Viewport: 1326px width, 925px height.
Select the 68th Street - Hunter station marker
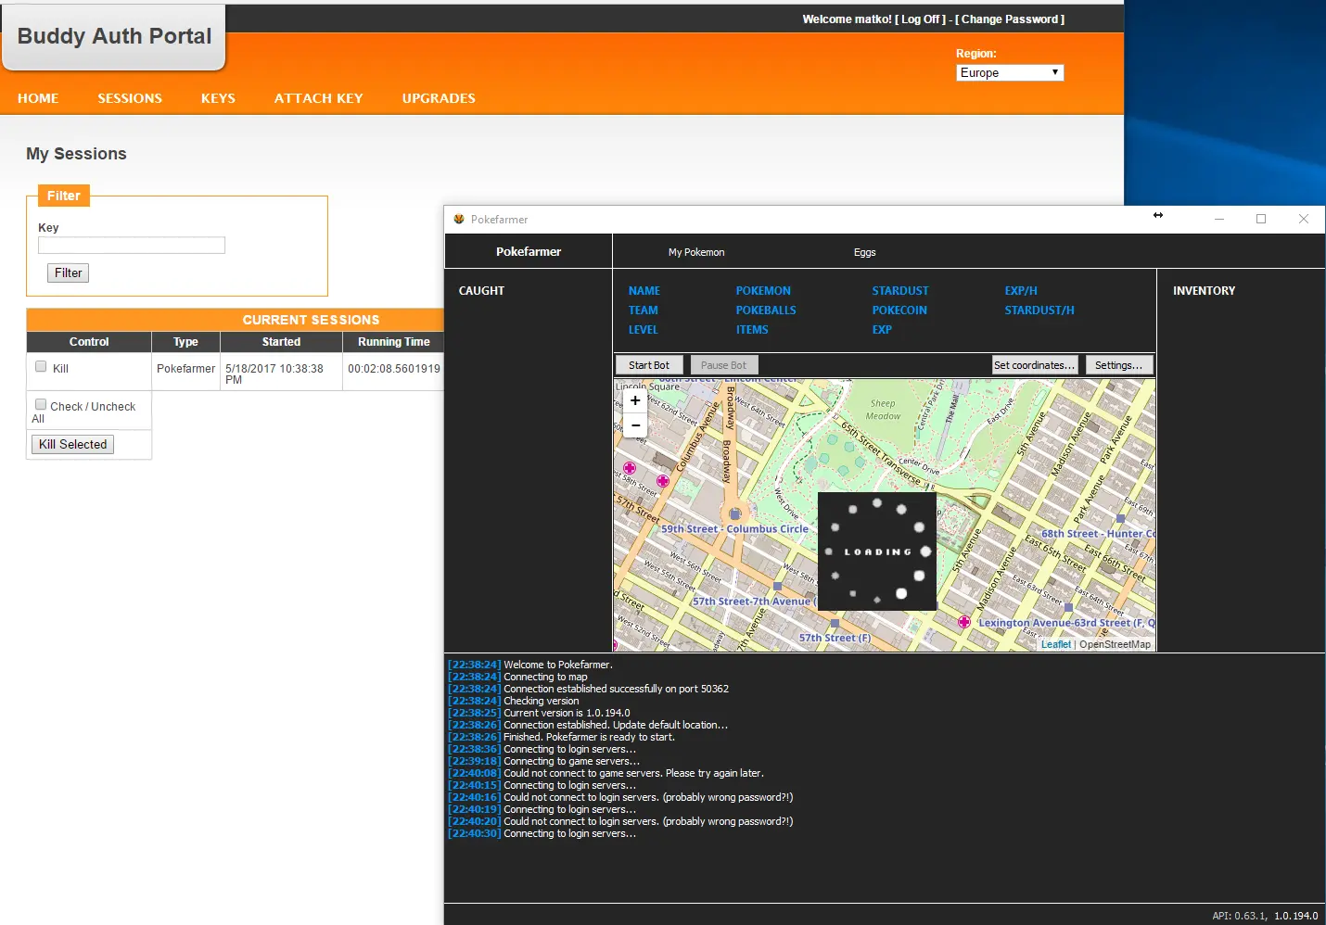point(1120,519)
